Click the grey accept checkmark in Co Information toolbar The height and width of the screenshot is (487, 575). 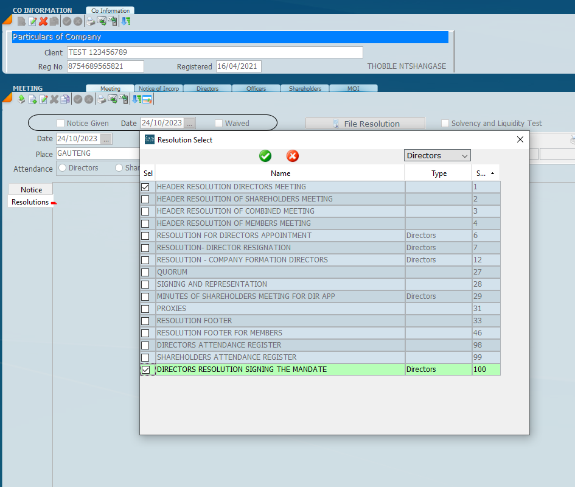point(67,21)
